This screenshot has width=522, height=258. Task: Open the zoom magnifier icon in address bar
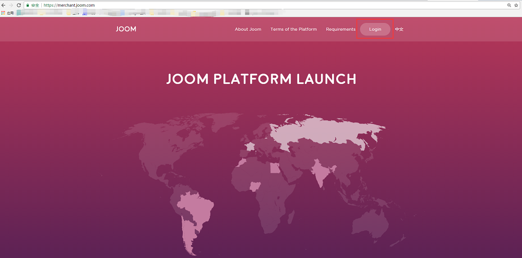509,5
